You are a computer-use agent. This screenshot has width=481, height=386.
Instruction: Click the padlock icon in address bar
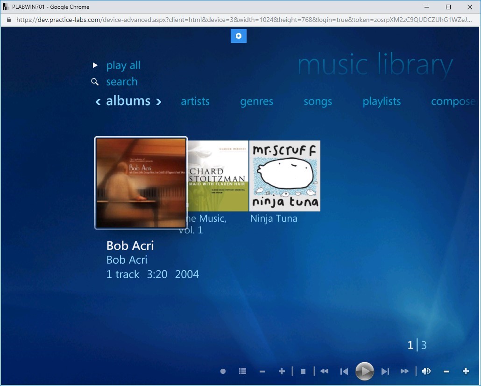(9, 20)
